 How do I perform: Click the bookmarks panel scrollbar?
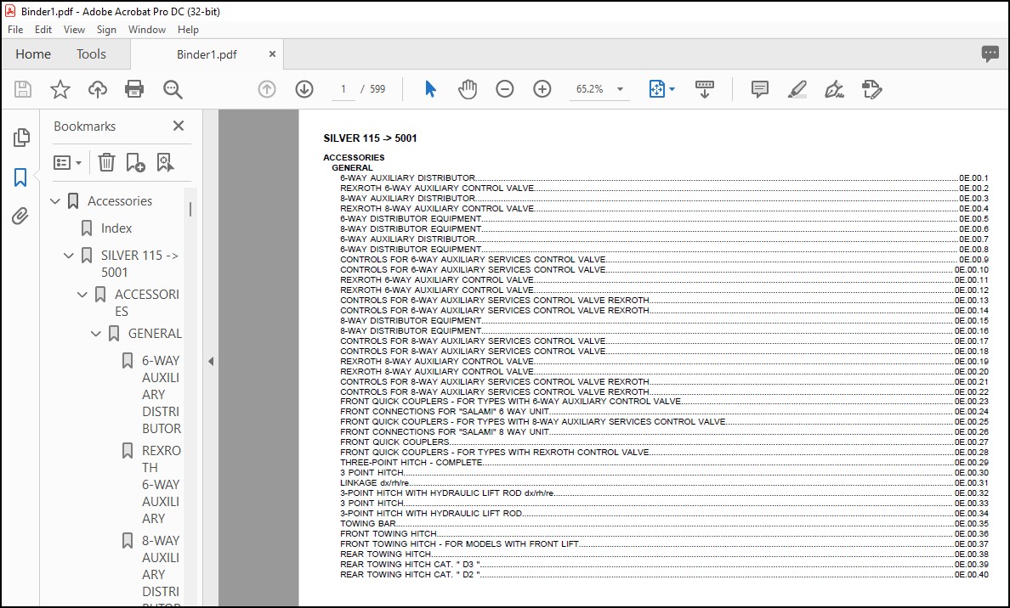pos(190,208)
